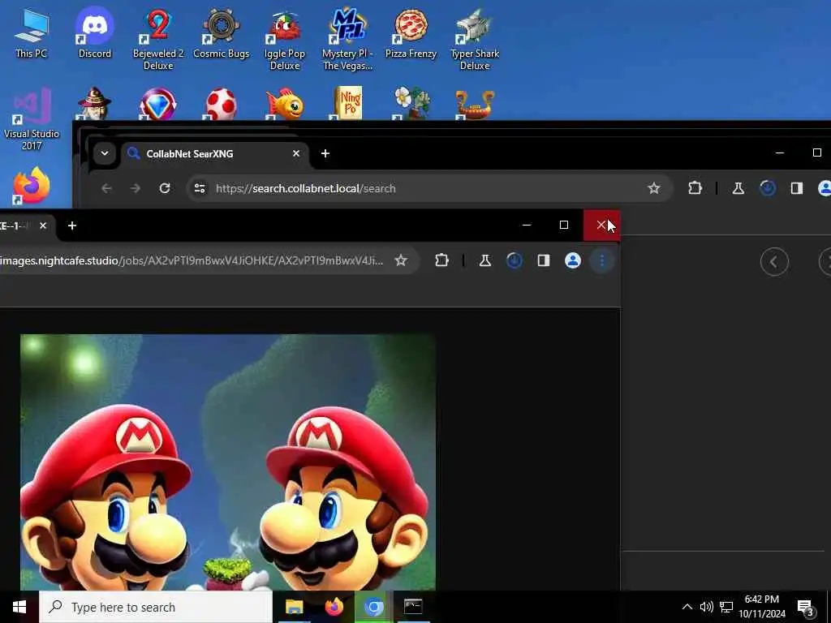This screenshot has width=831, height=623.
Task: Open the terminal from the taskbar
Action: [x=413, y=607]
